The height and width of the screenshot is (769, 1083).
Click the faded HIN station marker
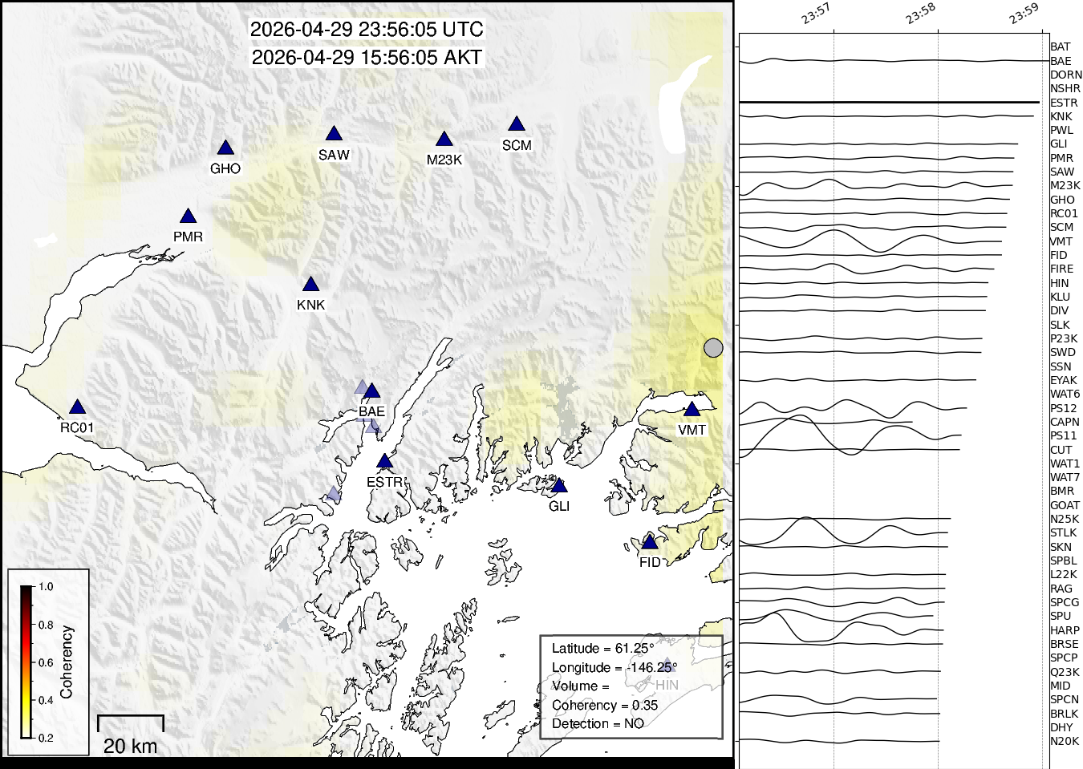pos(667,665)
